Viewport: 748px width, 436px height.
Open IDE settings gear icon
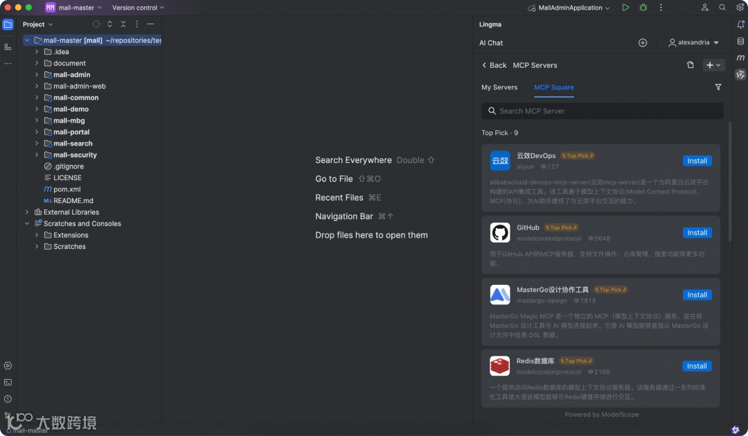pos(740,8)
